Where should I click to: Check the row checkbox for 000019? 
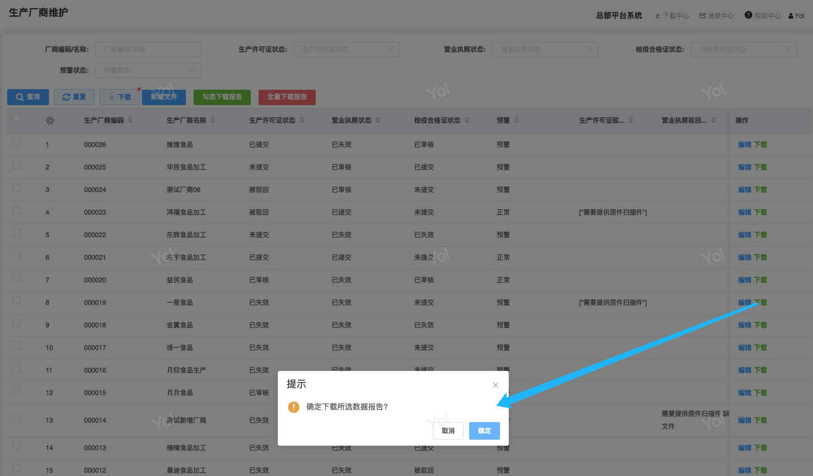17,301
